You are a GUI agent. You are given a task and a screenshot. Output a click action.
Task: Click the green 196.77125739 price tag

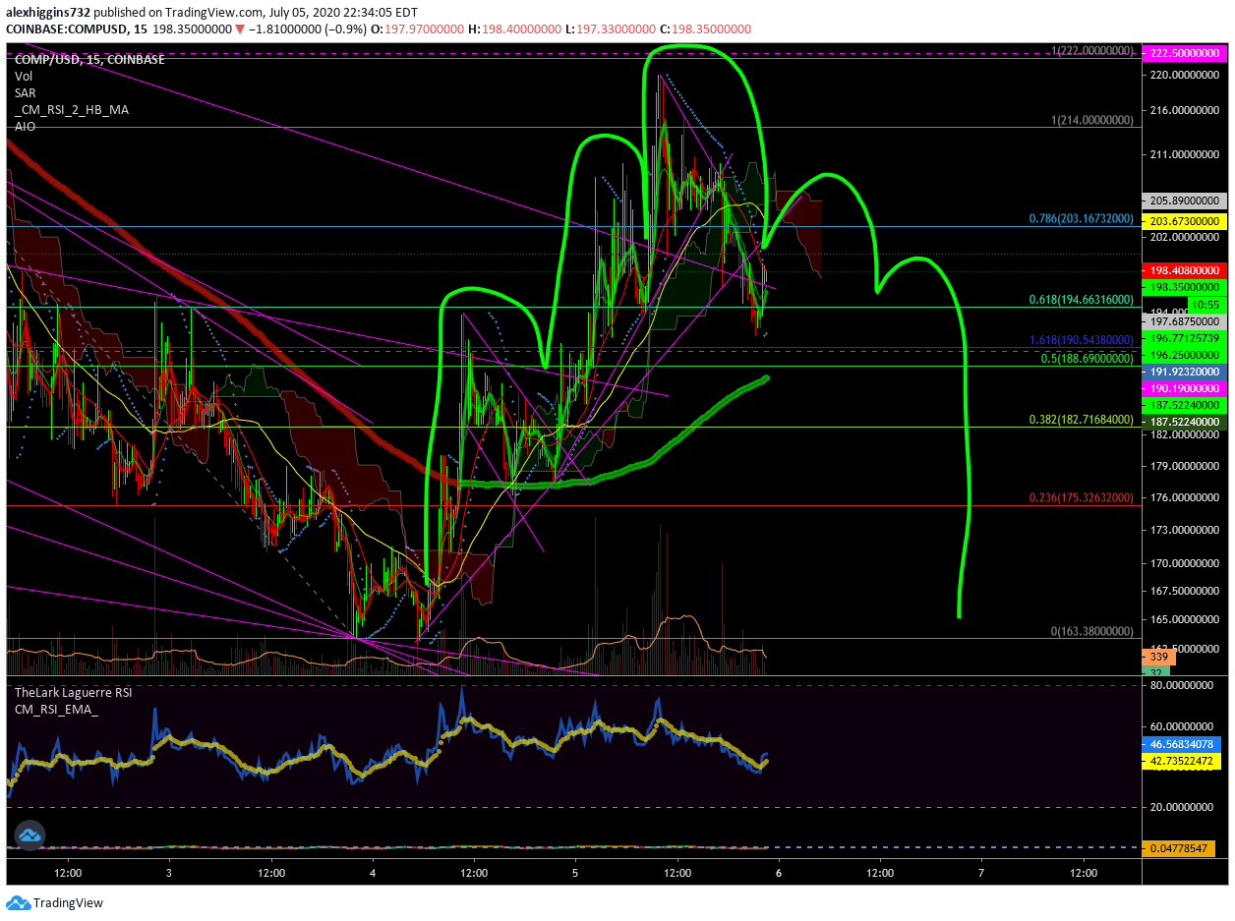[x=1183, y=338]
